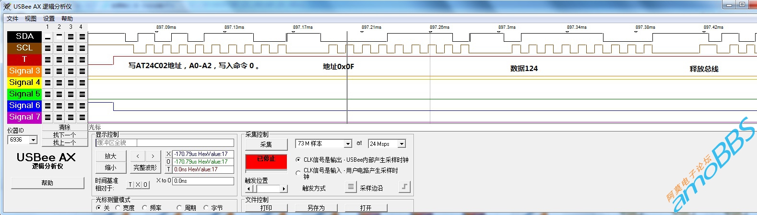Screen dimensions: 757x215
Task: Open the 设置 menu
Action: pyautogui.click(x=49, y=19)
